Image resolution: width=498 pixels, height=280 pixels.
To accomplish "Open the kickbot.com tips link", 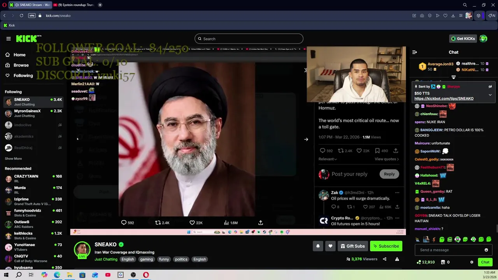I will [444, 99].
